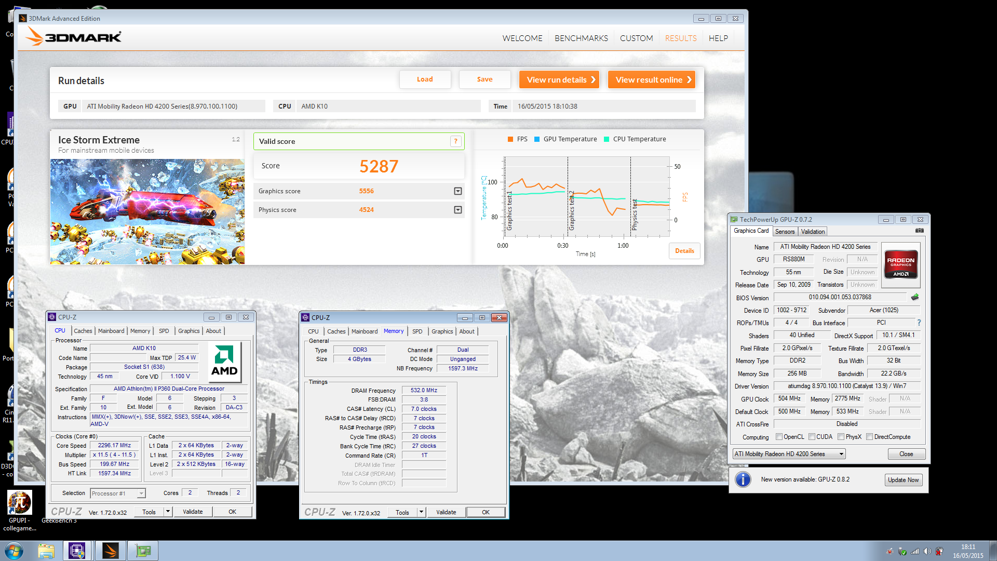Expand Physics score details
Viewport: 997px width, 561px height.
tap(458, 210)
